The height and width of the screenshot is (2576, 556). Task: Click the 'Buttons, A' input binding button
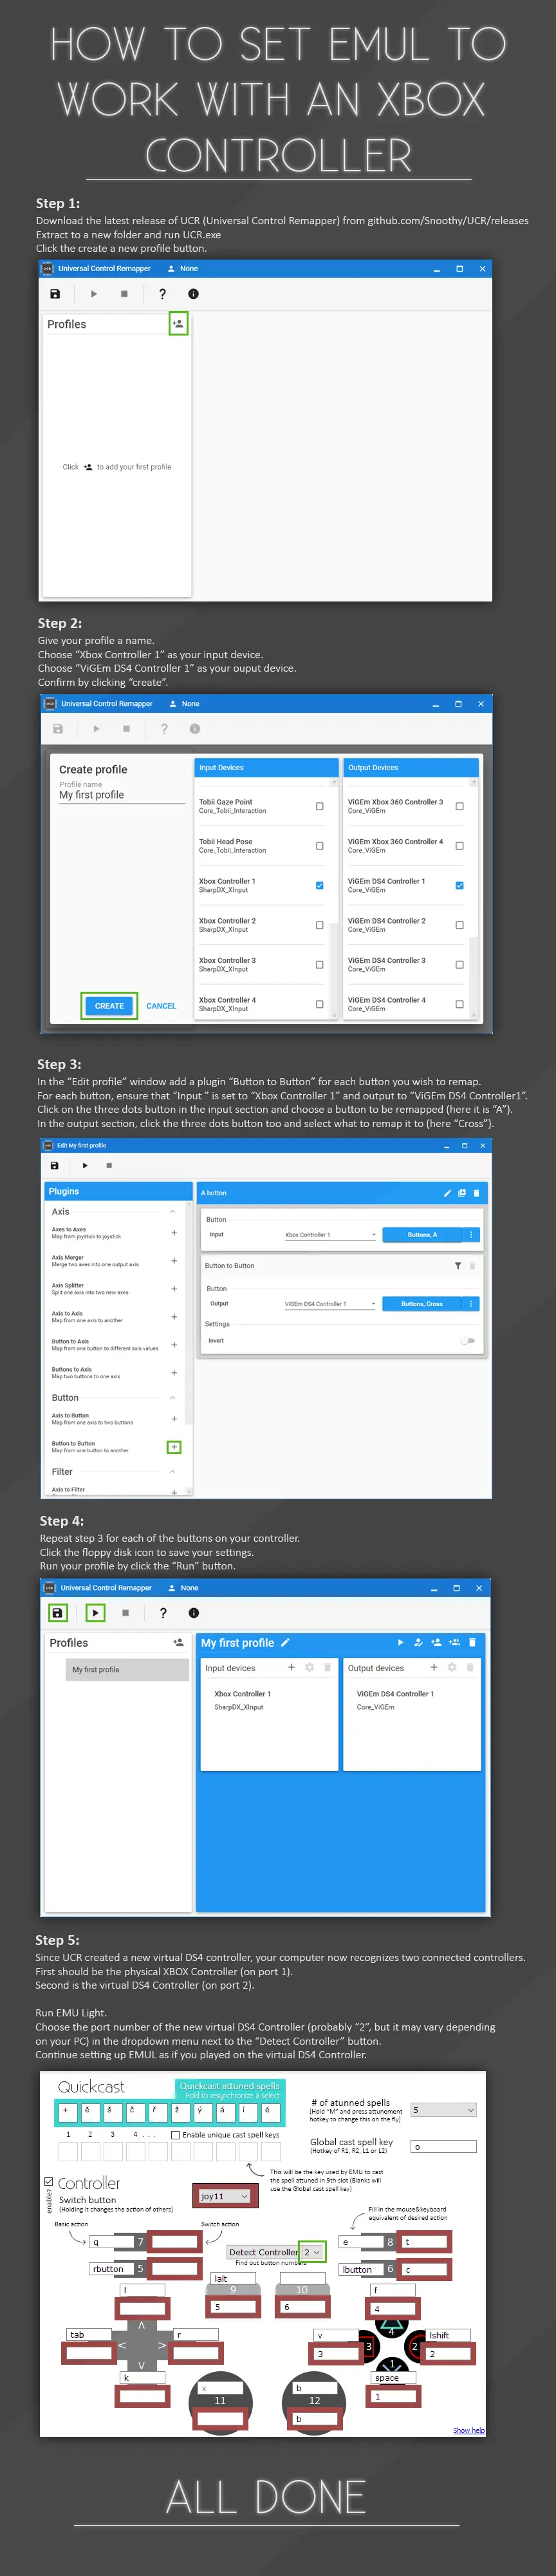click(422, 1235)
